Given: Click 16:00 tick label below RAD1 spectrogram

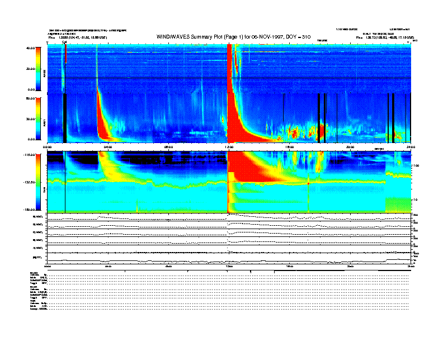Looking at the screenshot, I should [290, 147].
